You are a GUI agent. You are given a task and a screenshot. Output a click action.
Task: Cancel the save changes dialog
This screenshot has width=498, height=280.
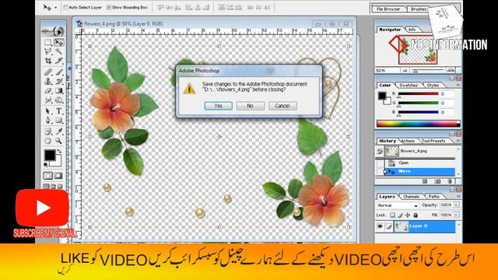click(282, 106)
